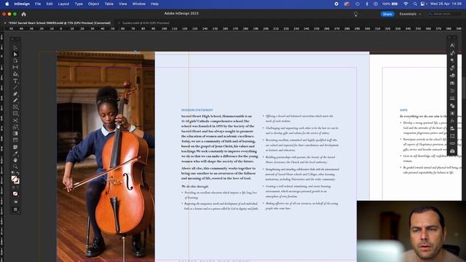This screenshot has width=466, height=262.
Task: Pick the Content Collector tool
Action: pyautogui.click(x=15, y=74)
